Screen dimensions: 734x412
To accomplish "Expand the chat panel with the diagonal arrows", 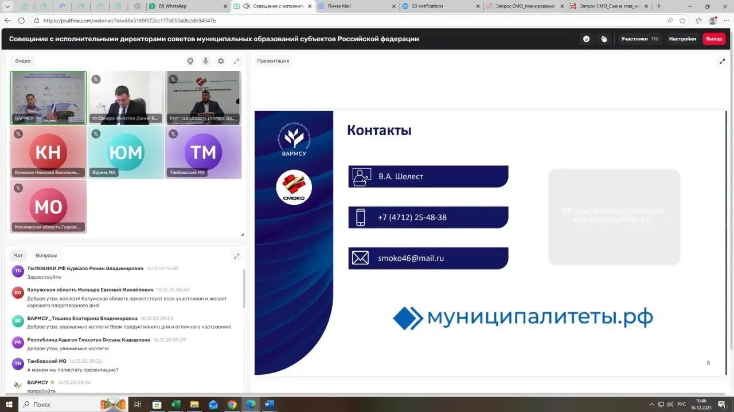I will (x=237, y=256).
